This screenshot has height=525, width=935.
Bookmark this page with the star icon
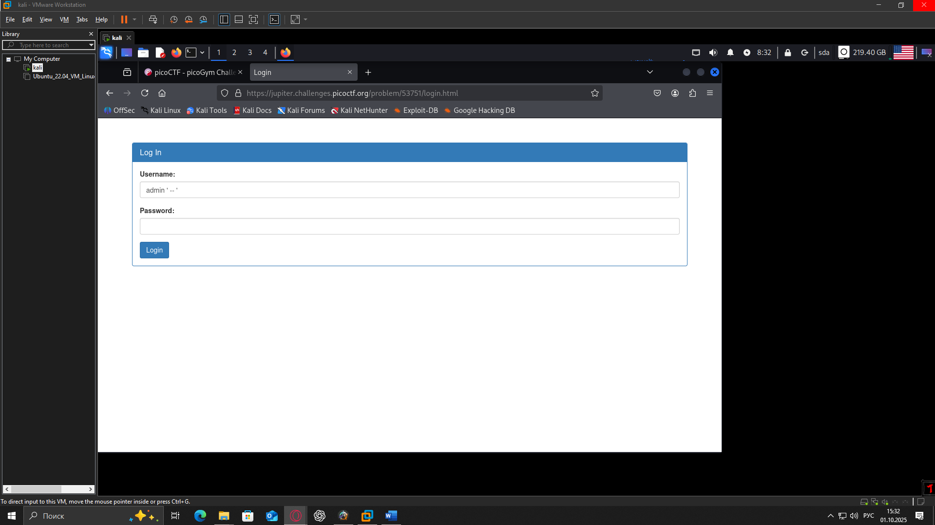point(594,93)
